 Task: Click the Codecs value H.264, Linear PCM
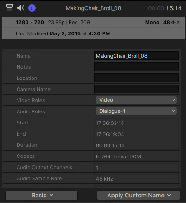pyautogui.click(x=118, y=157)
